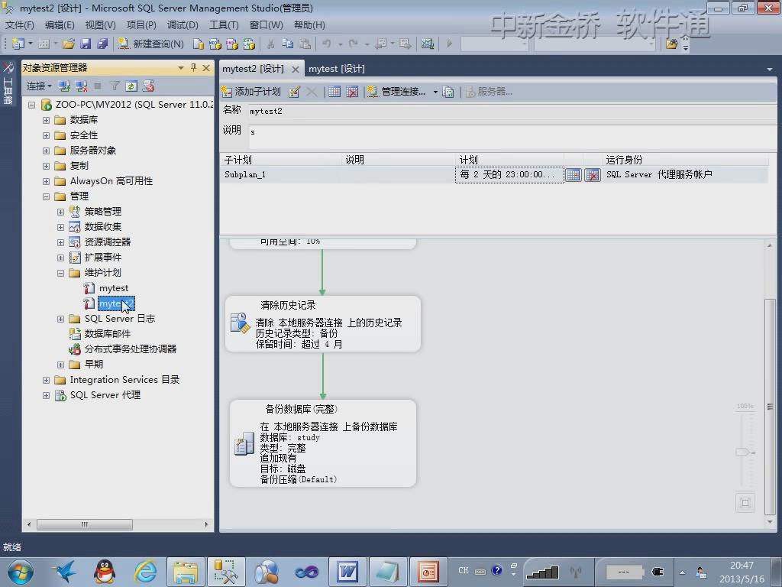The height and width of the screenshot is (587, 782).
Task: Click the designer toolbar schedule calendar icon
Action: click(x=334, y=92)
